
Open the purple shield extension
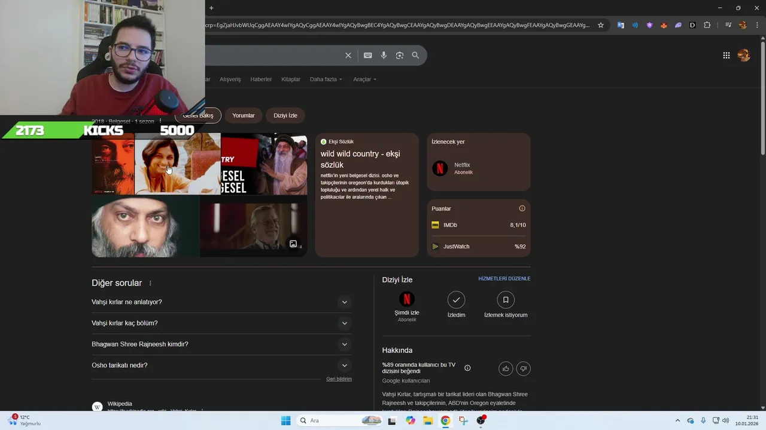649,25
